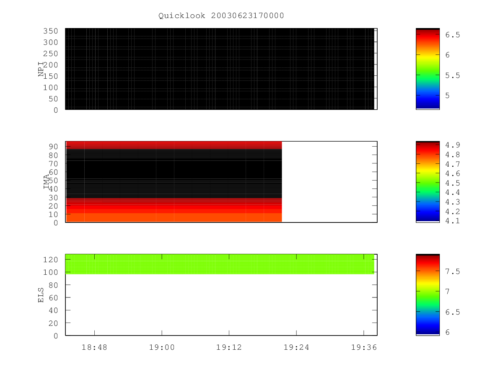Click the 120 tick on ELS axis

[51, 260]
